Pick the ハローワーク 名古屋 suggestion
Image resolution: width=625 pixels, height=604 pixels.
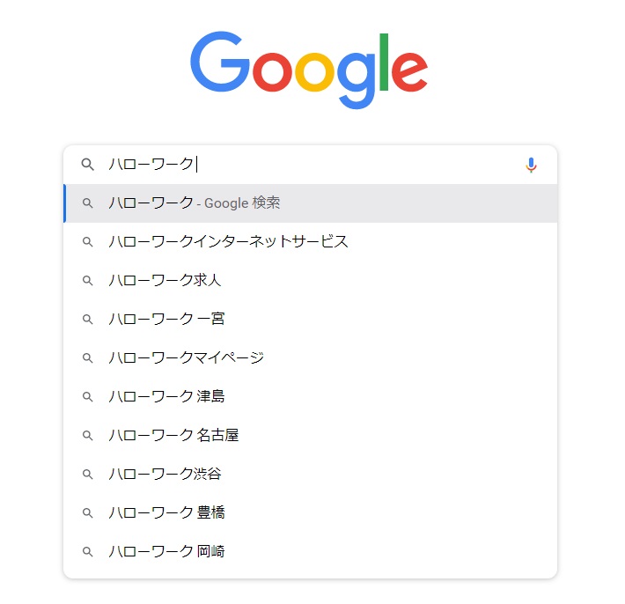[311, 435]
